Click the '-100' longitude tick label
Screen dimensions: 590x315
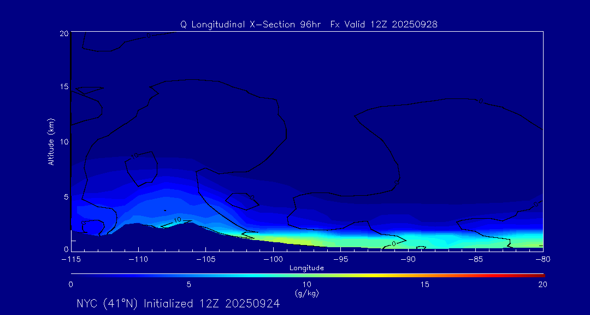273,260
